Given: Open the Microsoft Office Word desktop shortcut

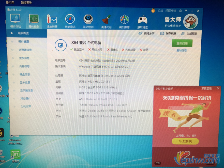Looking at the screenshot, I should (x=15, y=139).
